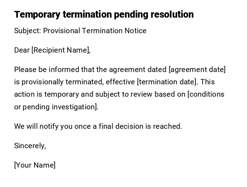
Task: Click the word 'Please' starting the paragraph
Action: (25, 70)
